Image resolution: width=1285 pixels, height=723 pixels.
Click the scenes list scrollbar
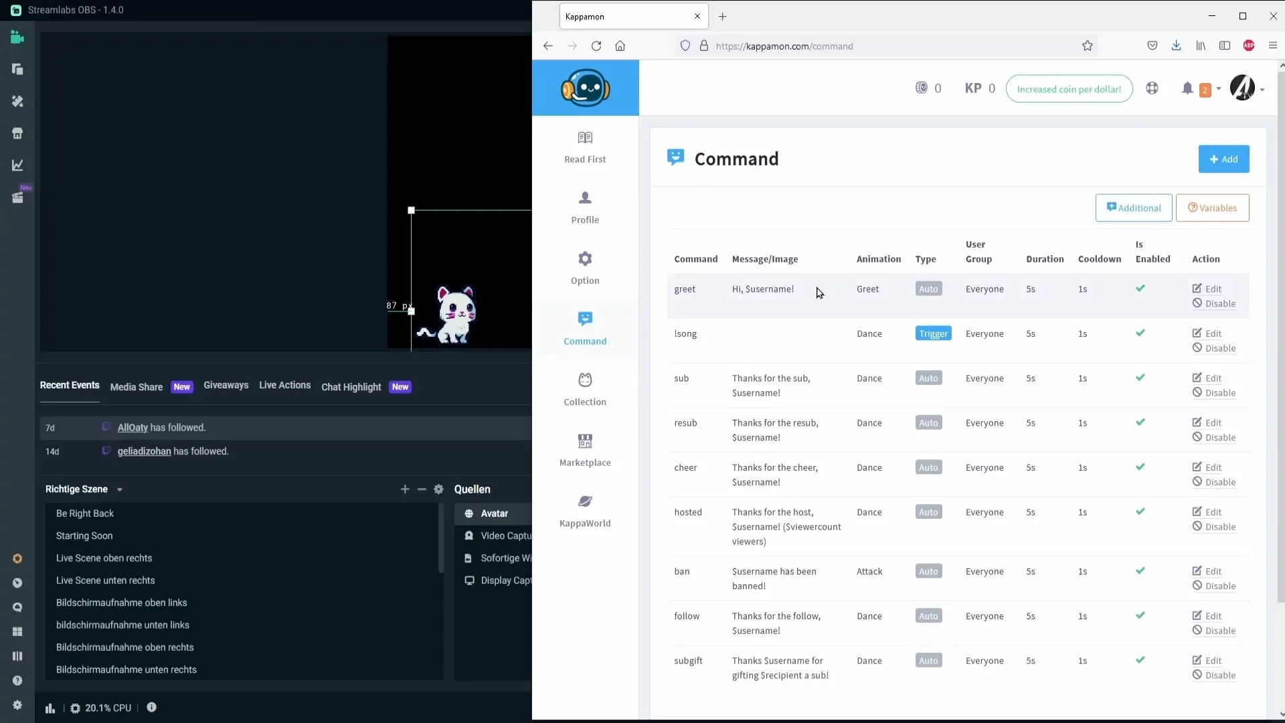tap(440, 539)
